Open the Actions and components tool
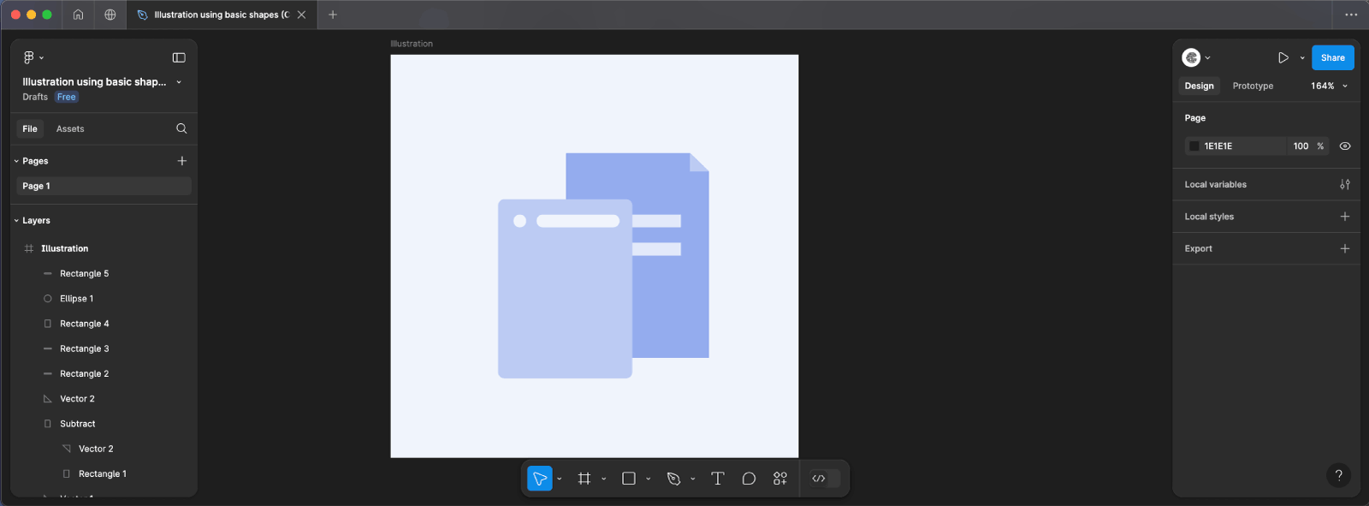Screen dimensions: 1369x506 click(x=780, y=479)
